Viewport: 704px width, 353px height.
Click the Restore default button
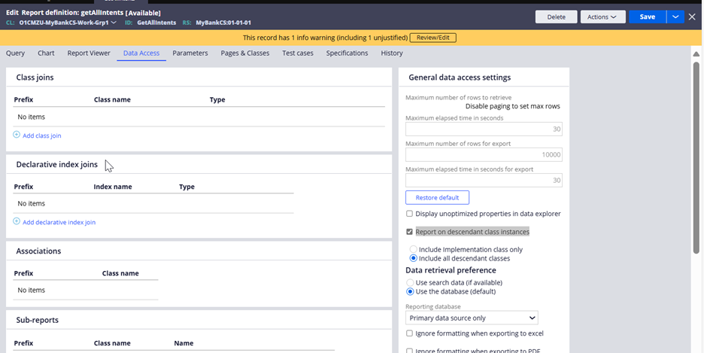coord(437,197)
